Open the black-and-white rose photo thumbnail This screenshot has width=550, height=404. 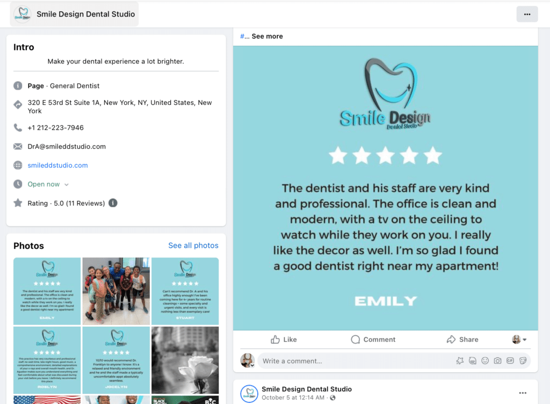(185, 360)
